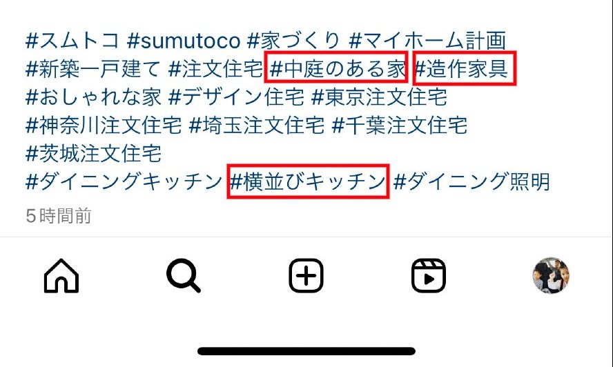Tap the highlighted #中庭のある家 hashtag

click(x=338, y=69)
